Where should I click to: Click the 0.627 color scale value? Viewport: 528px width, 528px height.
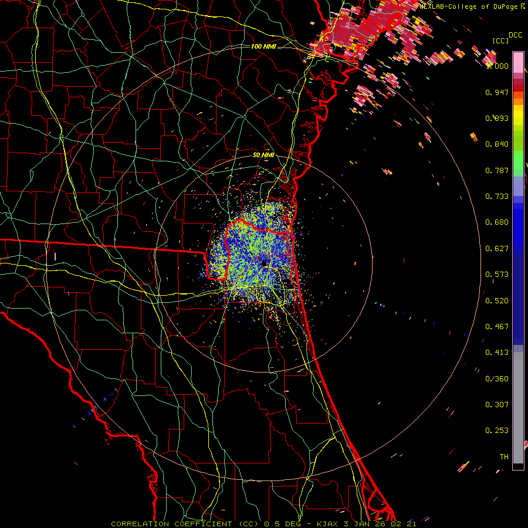tap(497, 249)
